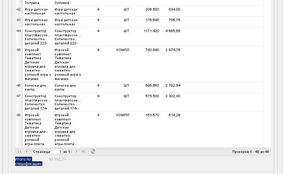
Task: Select row number 46
Action: [18, 86]
